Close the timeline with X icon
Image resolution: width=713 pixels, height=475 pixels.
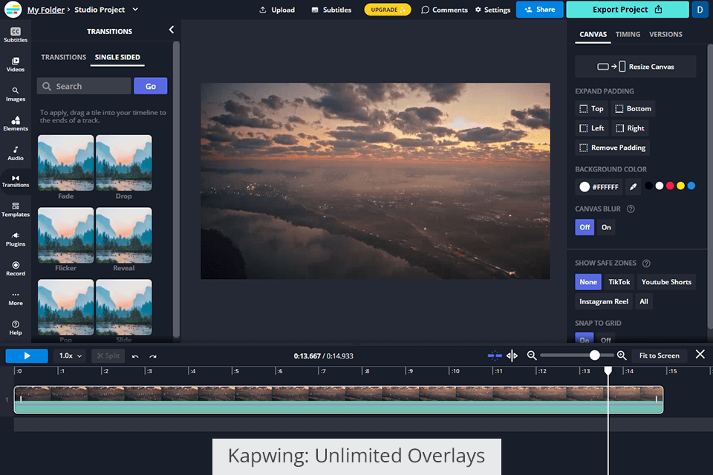[700, 354]
